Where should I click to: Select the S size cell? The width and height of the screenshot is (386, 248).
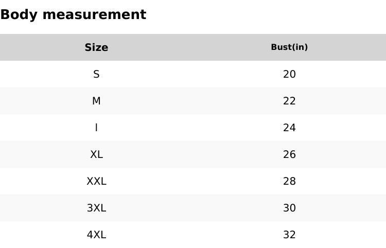tap(96, 74)
